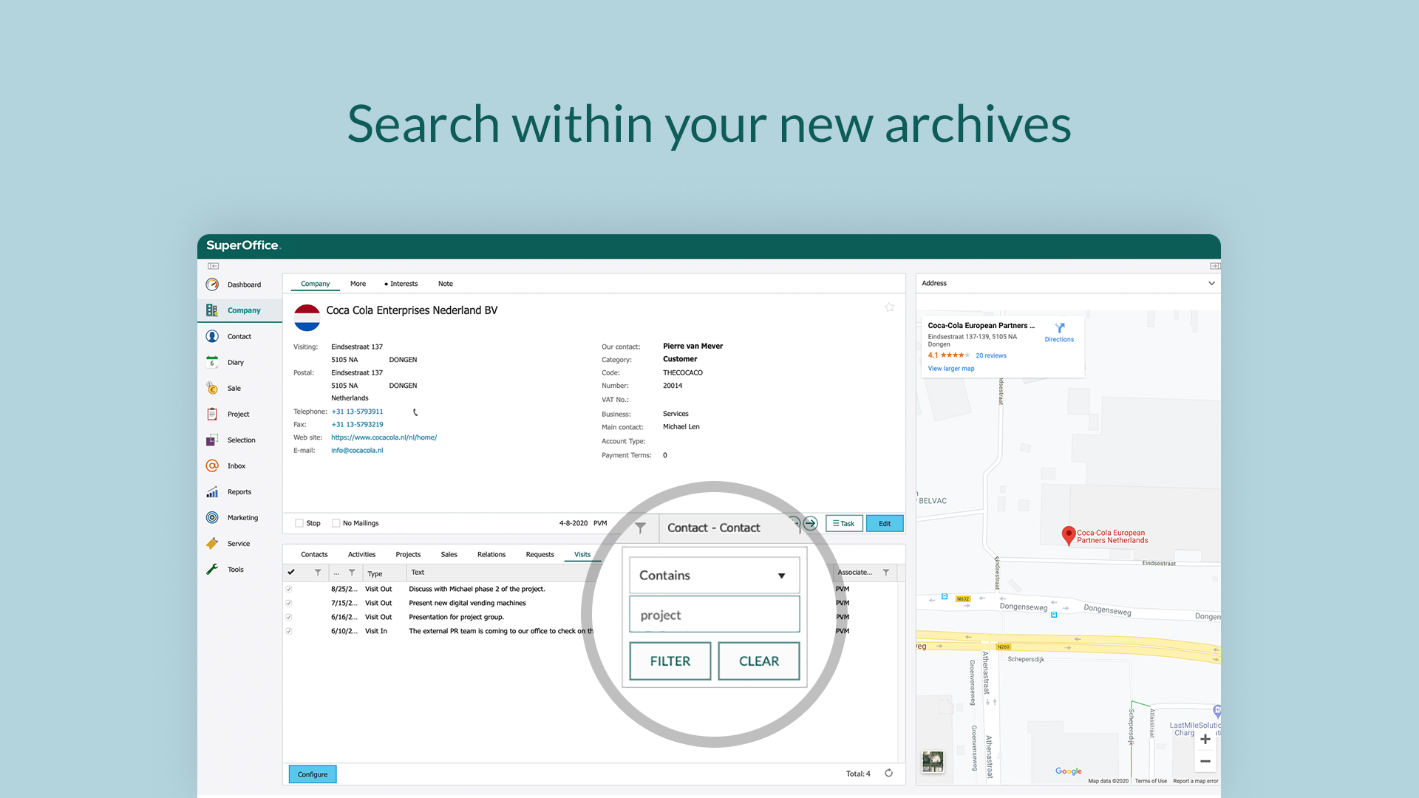Expand the Address panel dropdown
The image size is (1419, 798).
click(x=1211, y=284)
